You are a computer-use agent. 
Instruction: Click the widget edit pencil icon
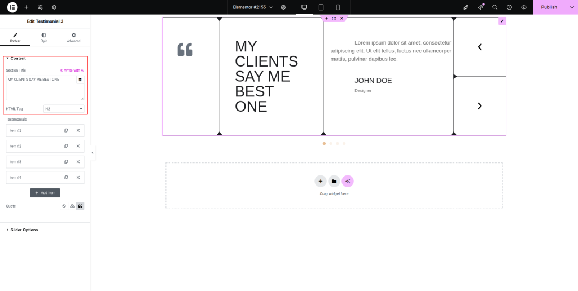[x=502, y=21]
